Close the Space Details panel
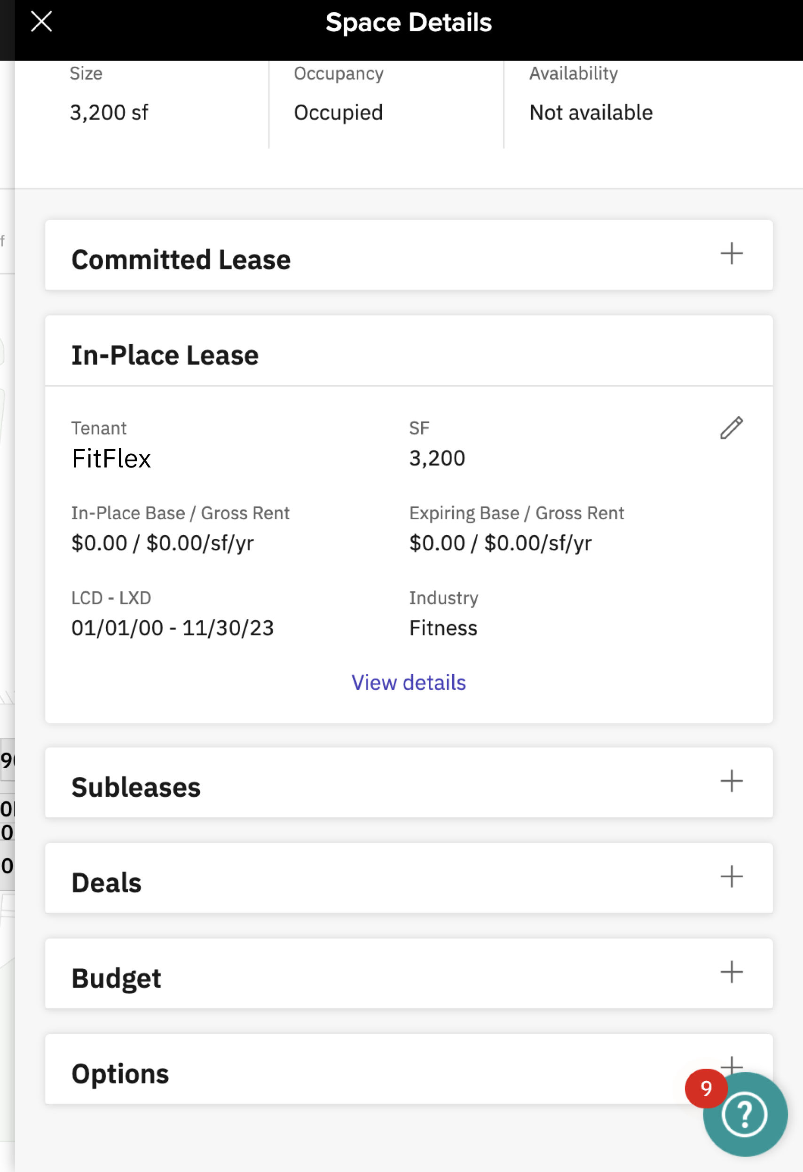Viewport: 803px width, 1172px height. [x=41, y=22]
